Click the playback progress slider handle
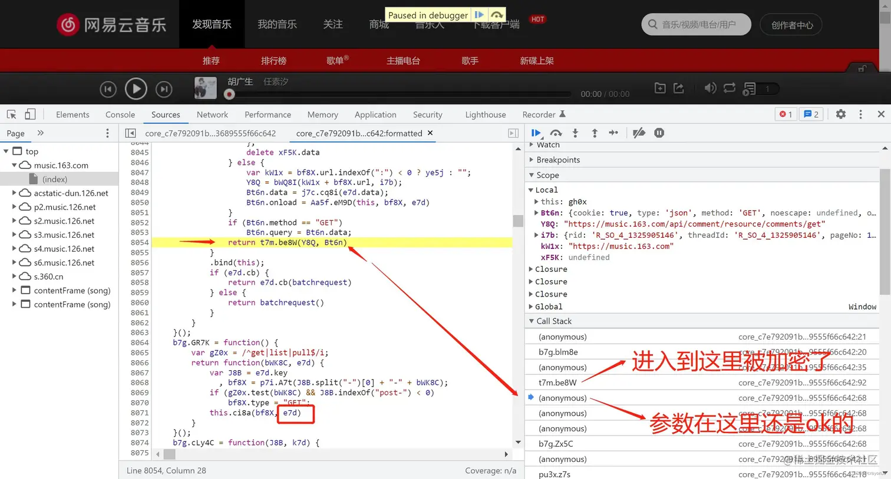The image size is (891, 479). (229, 94)
